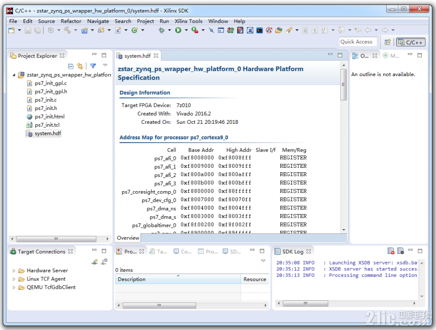Collapse the zstar_zynq_ps_wrapper_hw_platform project node
Viewport: 436px width, 330px height.
(14, 75)
